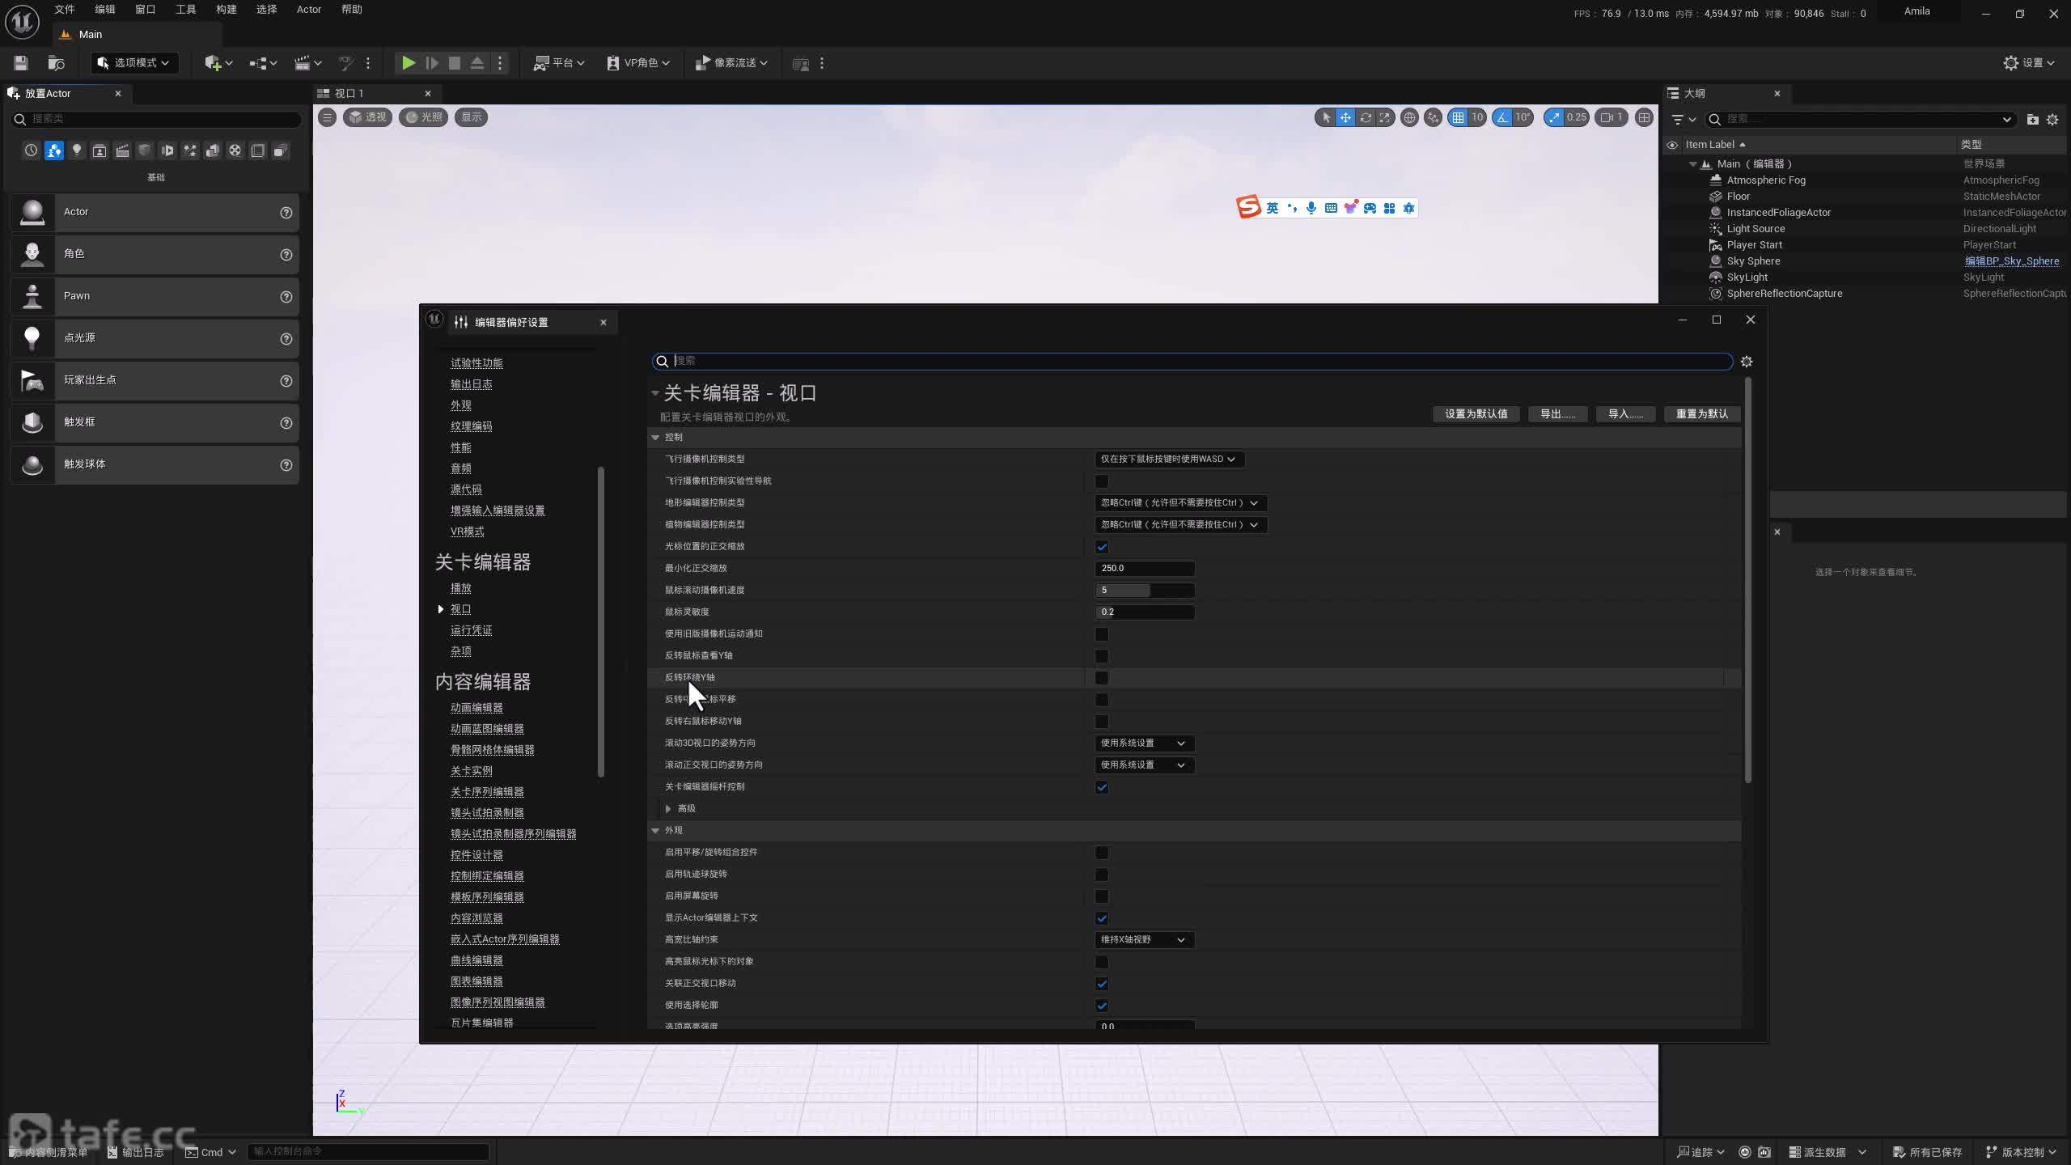Select the All Classes category icon
Viewport: 2071px width, 1165px height.
pos(281,150)
